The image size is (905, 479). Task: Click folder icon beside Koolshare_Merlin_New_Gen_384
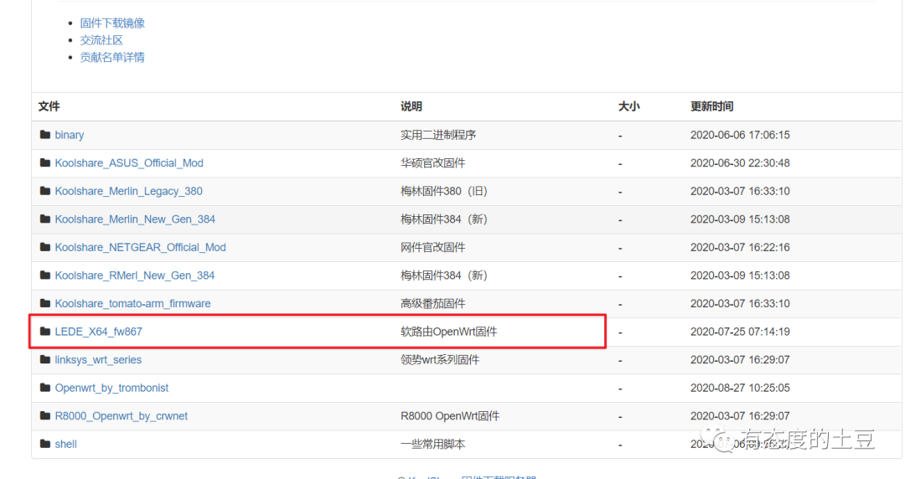(45, 219)
